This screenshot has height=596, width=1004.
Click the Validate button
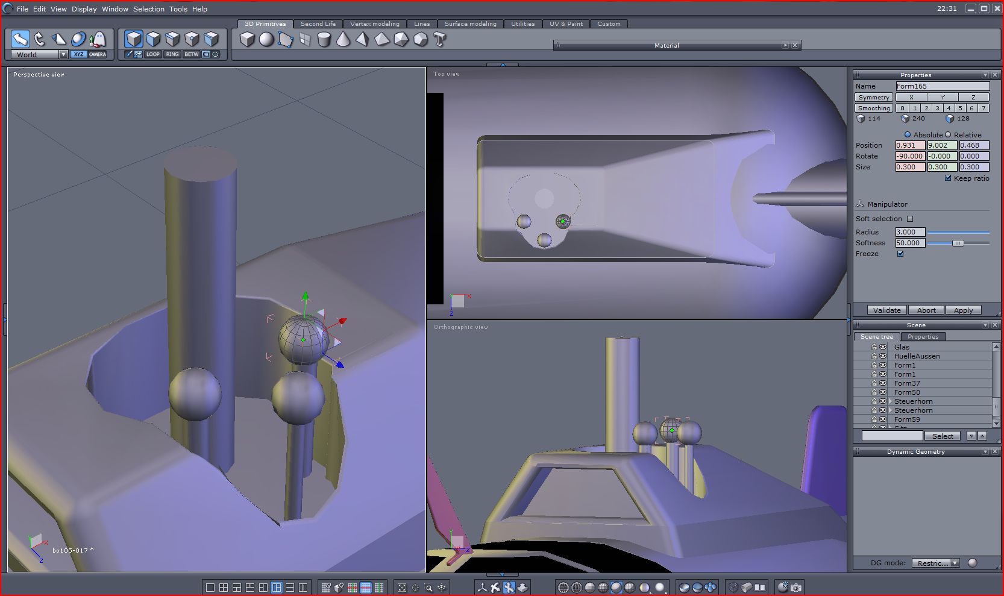886,310
